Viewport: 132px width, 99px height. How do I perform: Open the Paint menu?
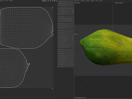pyautogui.click(x=7, y=1)
